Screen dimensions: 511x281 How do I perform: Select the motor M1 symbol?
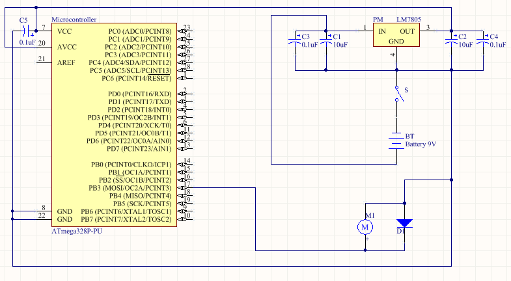(x=365, y=226)
